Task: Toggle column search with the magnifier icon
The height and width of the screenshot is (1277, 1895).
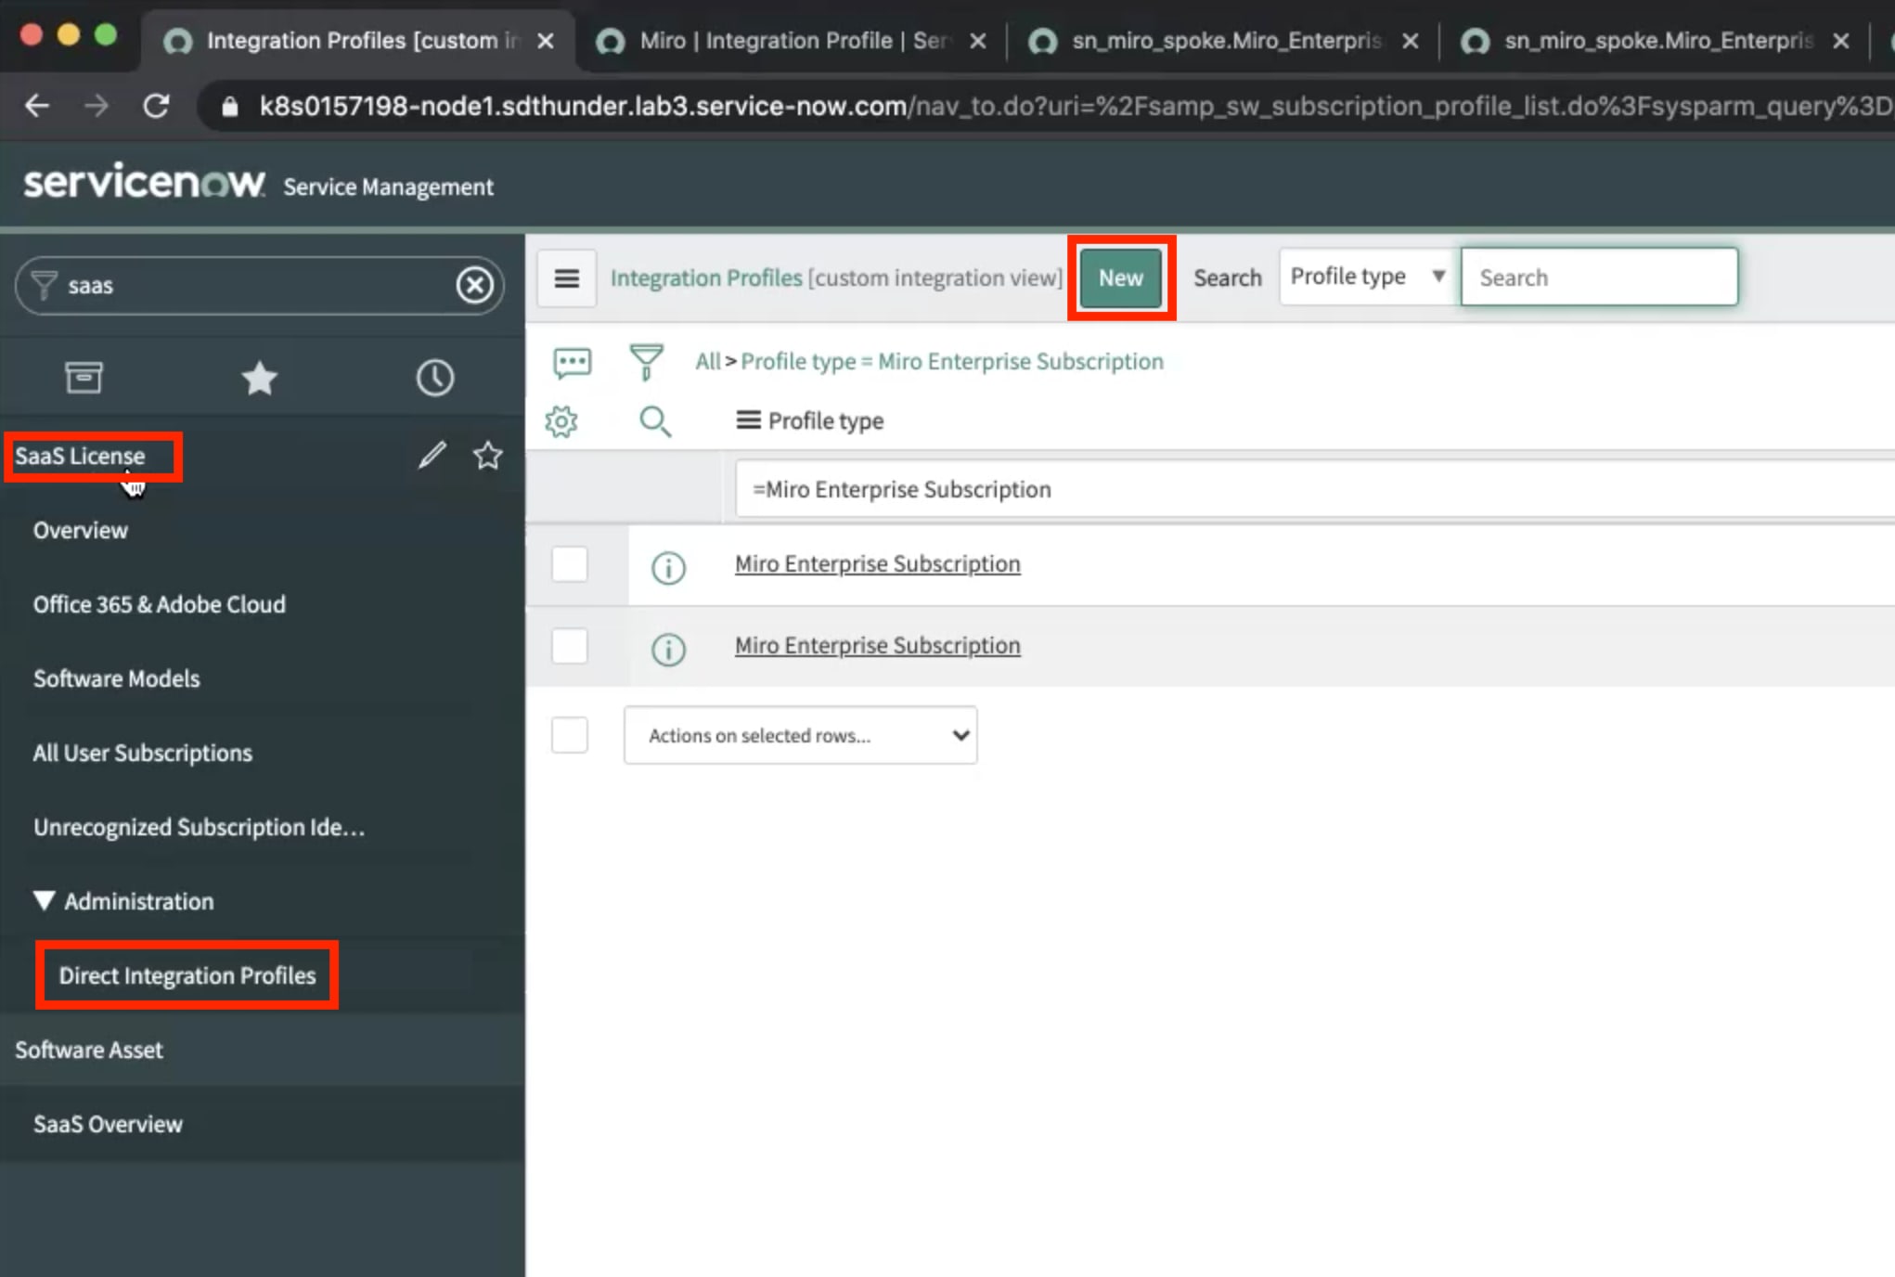Action: (655, 421)
